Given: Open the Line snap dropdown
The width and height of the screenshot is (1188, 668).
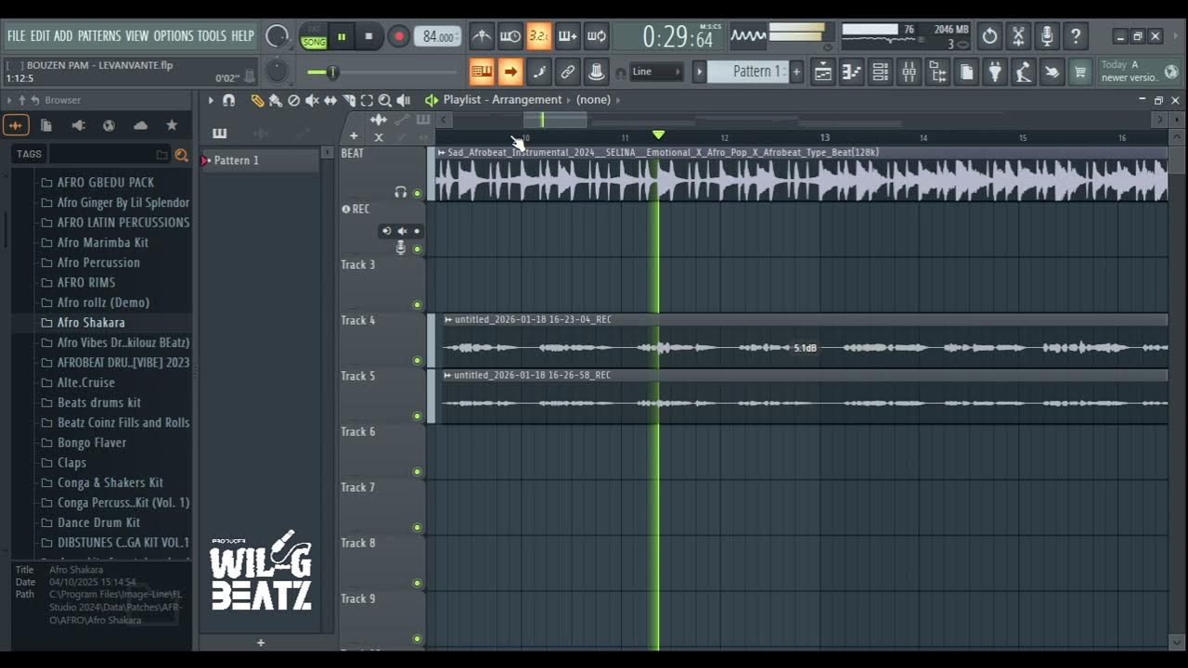Looking at the screenshot, I should click(656, 71).
